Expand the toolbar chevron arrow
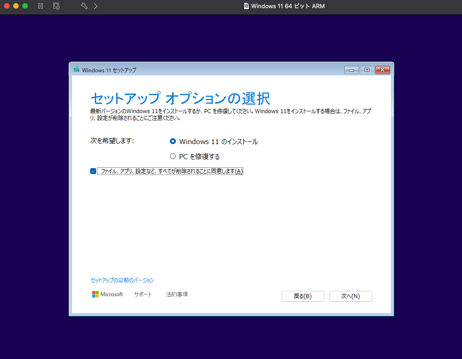 tap(95, 6)
